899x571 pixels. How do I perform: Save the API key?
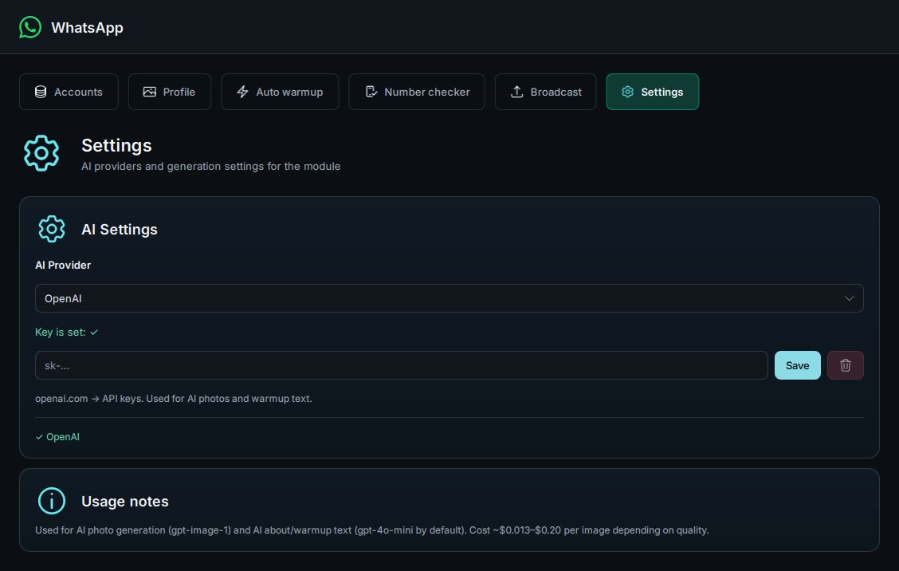798,365
